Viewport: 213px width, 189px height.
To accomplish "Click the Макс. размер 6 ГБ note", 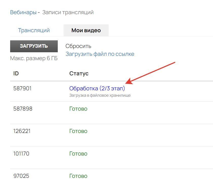I will [34, 58].
